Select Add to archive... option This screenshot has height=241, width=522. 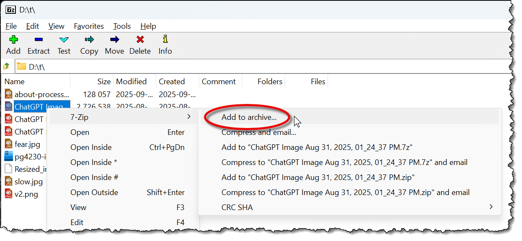[249, 117]
